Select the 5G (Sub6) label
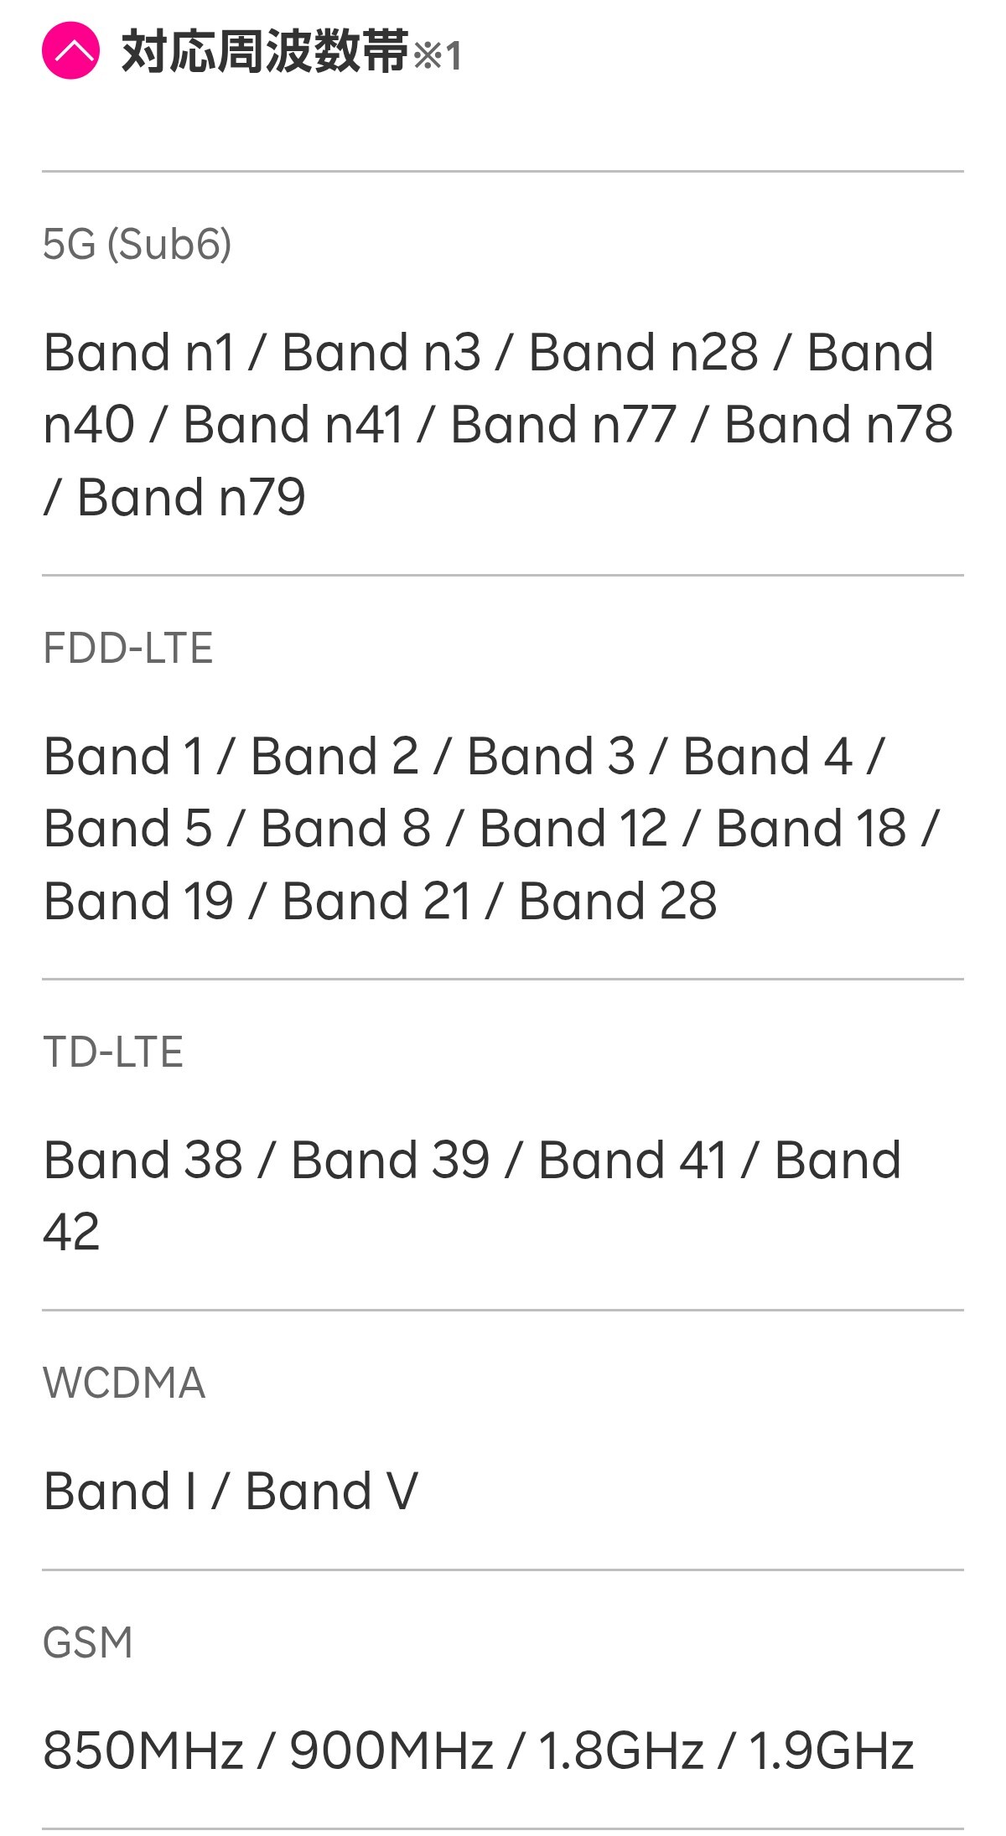The height and width of the screenshot is (1836, 1006). point(137,245)
